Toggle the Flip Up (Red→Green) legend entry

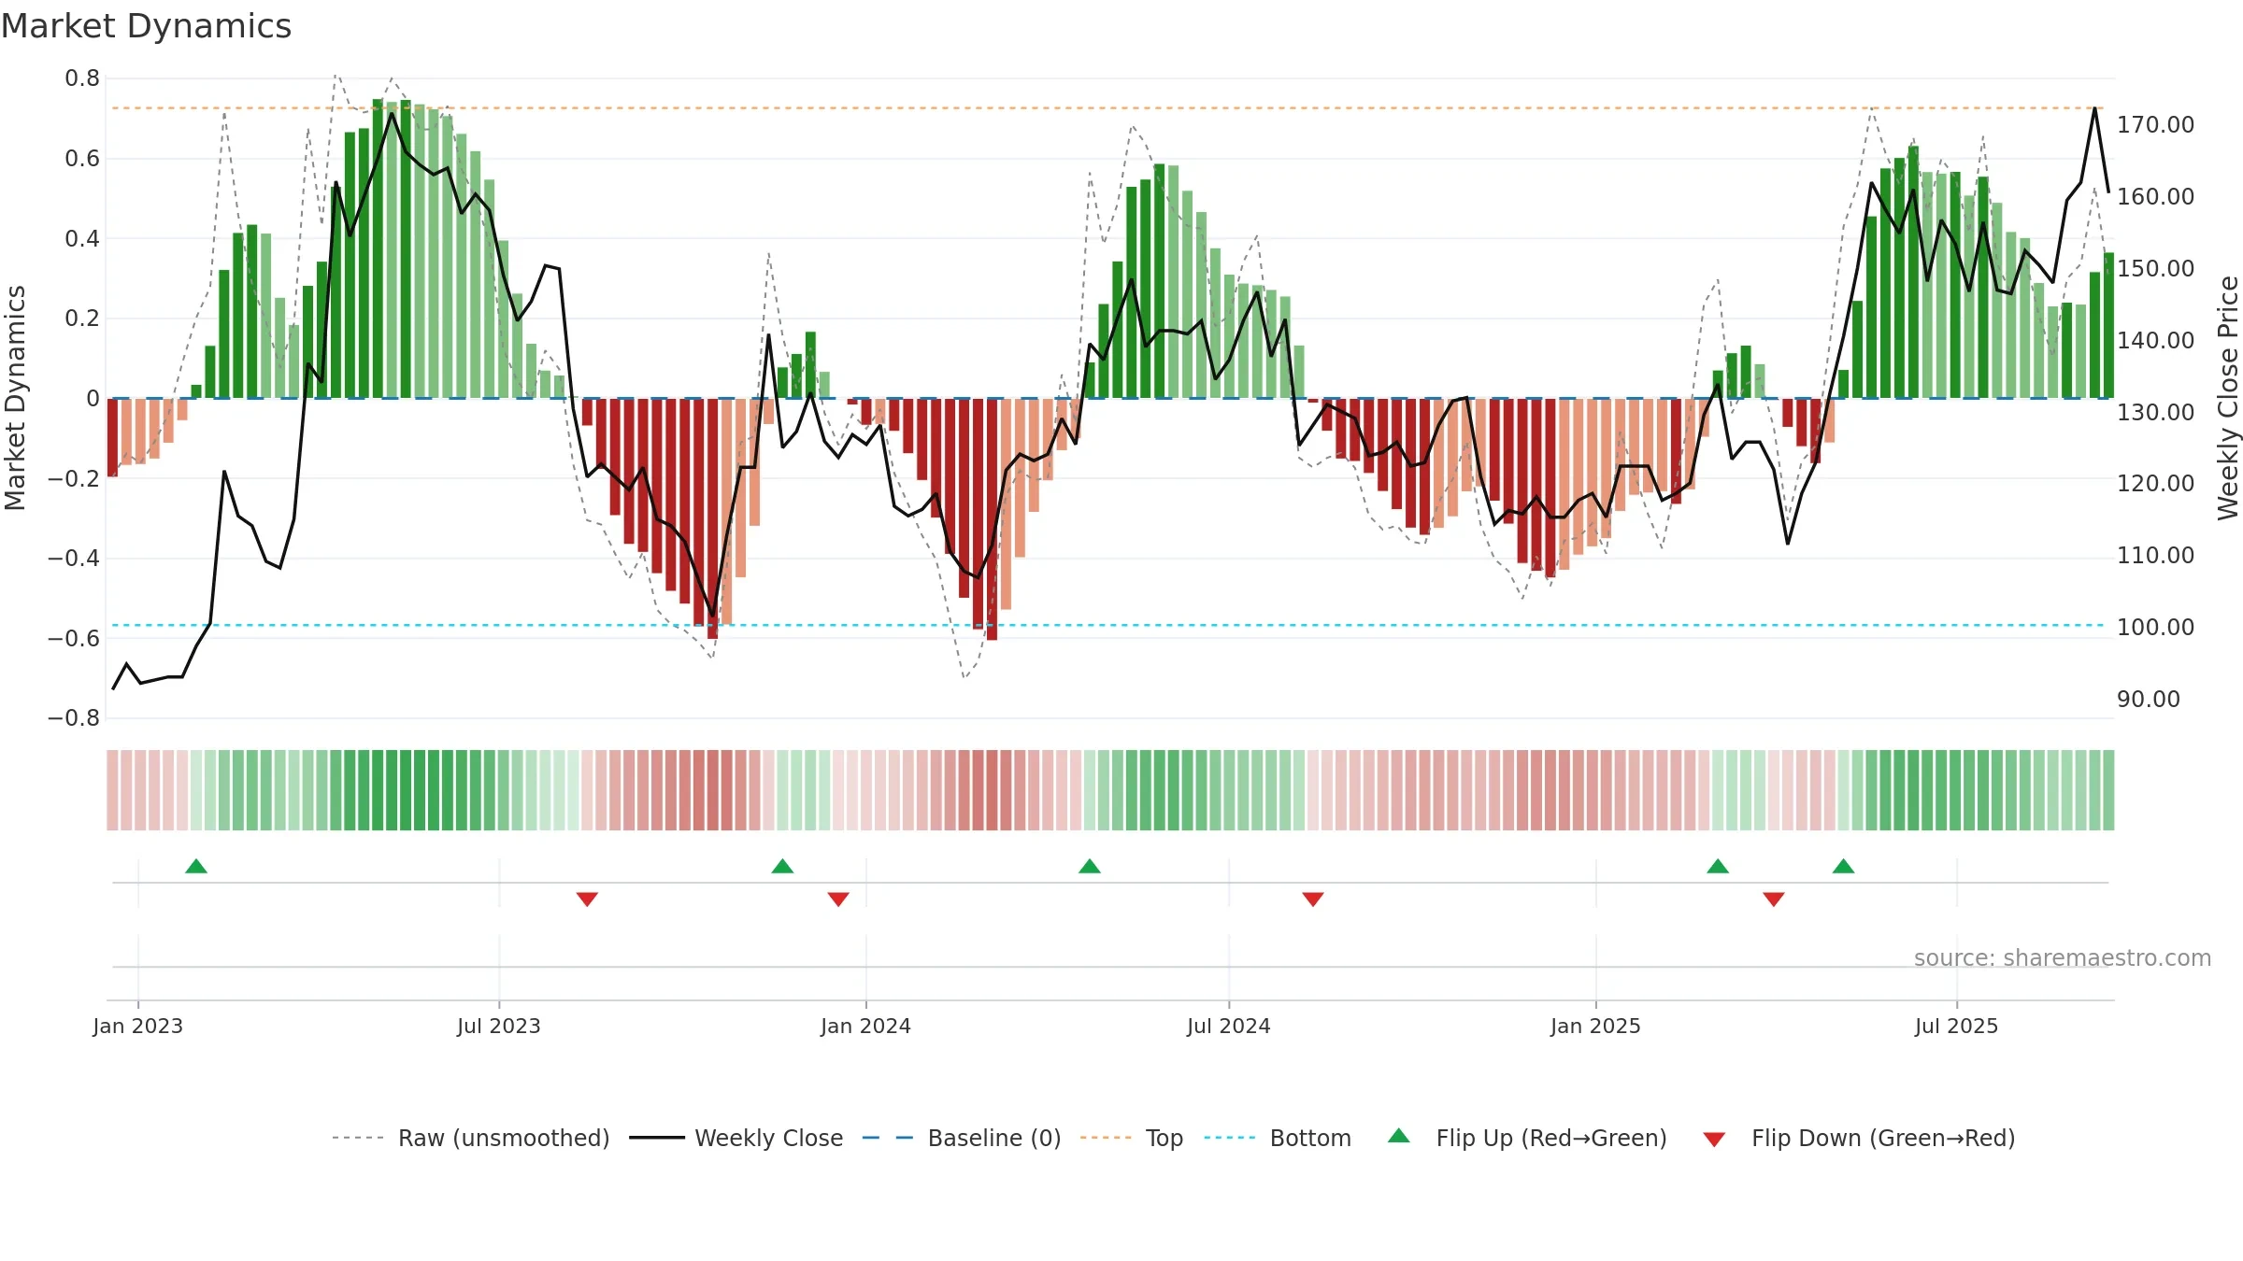coord(1527,1138)
